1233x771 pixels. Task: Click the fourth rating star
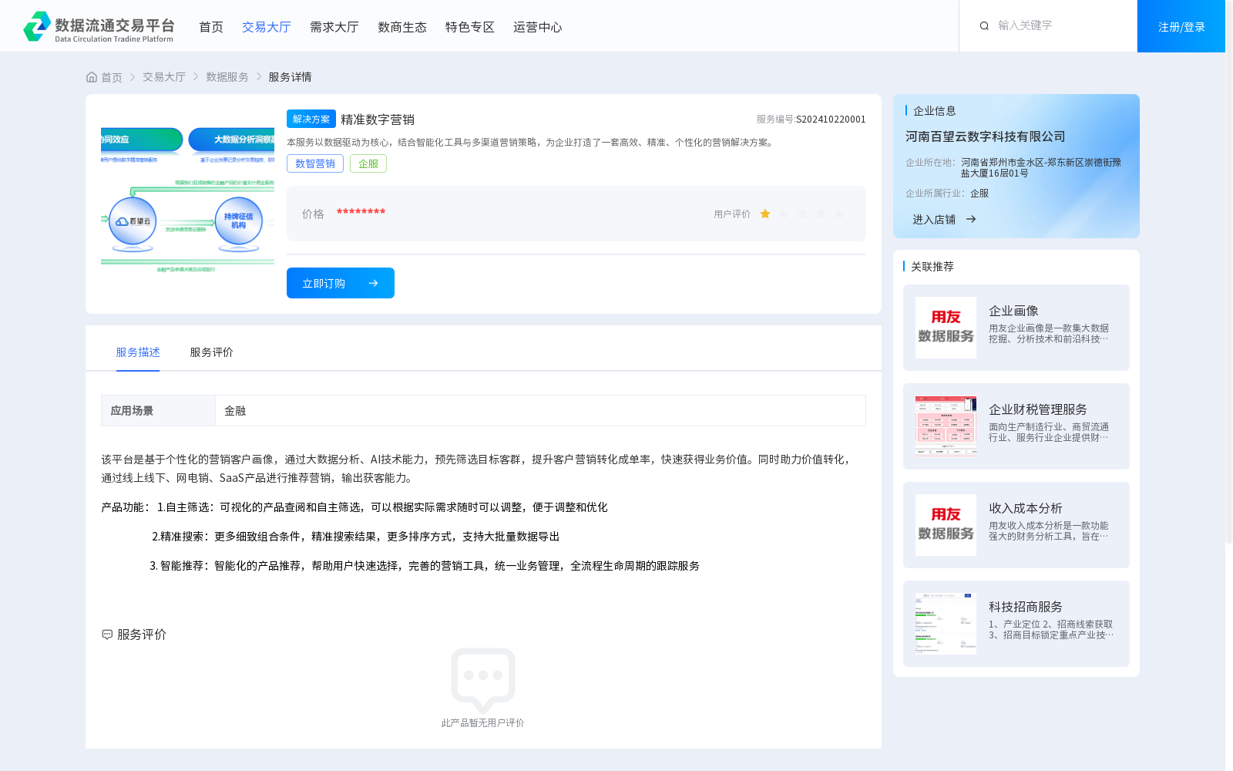click(x=821, y=214)
